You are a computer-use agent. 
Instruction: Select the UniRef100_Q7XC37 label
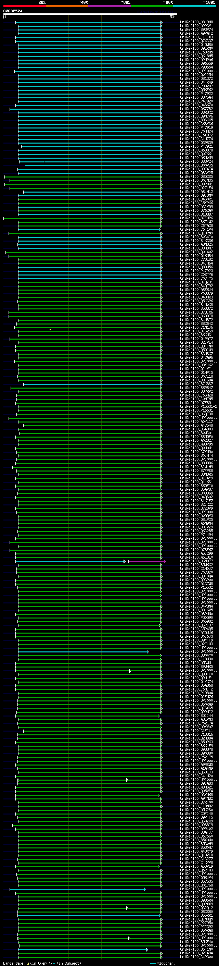196,41
